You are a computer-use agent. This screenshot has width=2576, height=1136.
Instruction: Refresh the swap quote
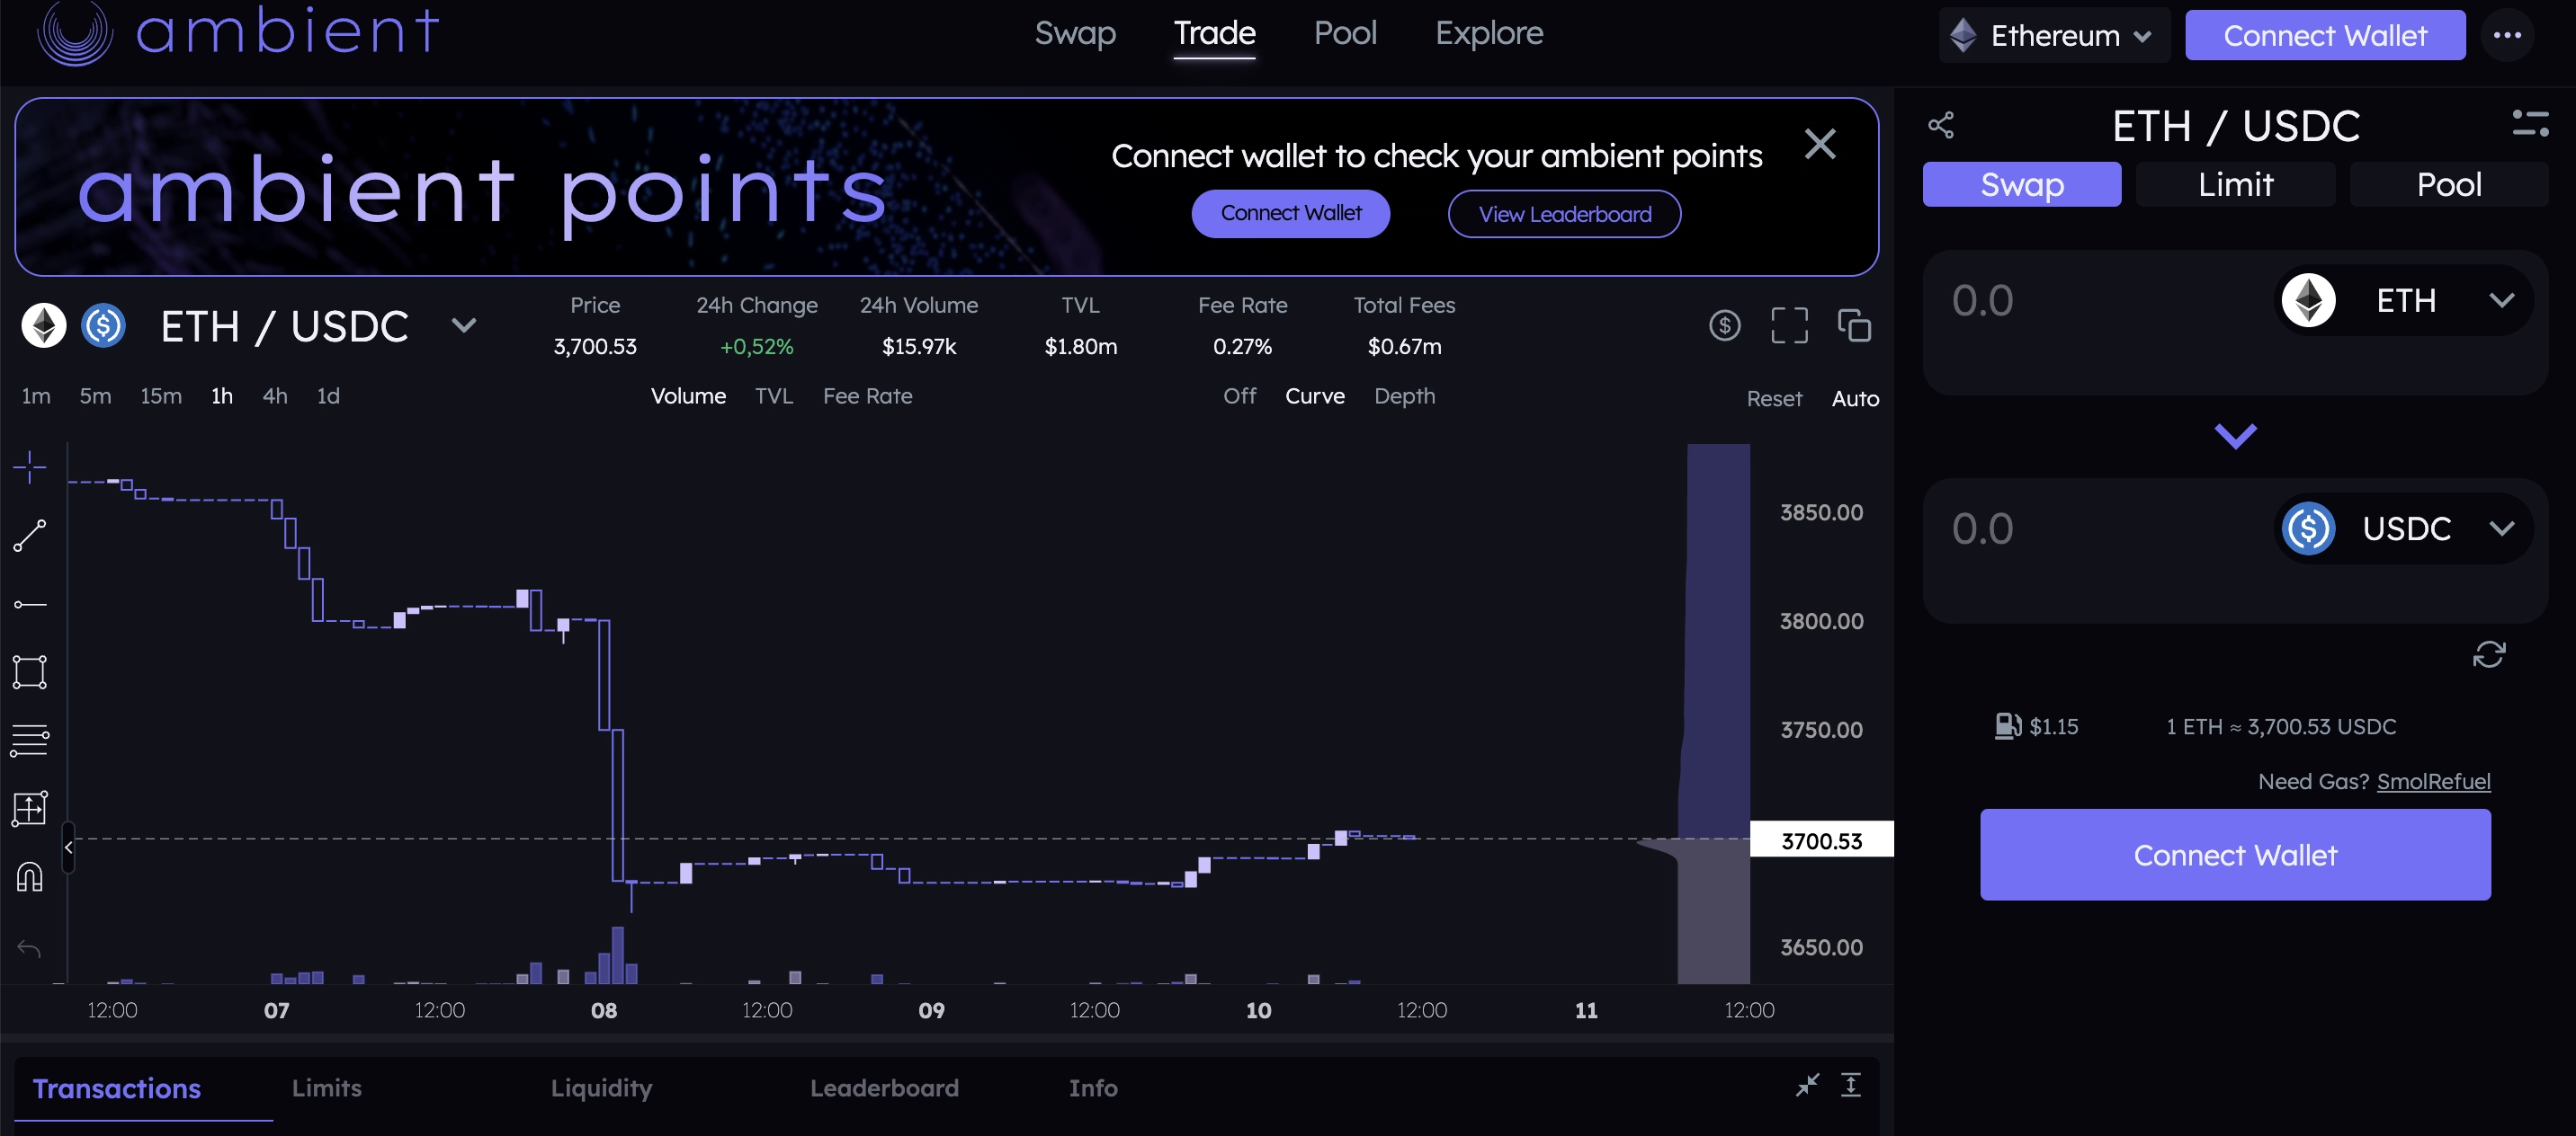tap(2489, 653)
